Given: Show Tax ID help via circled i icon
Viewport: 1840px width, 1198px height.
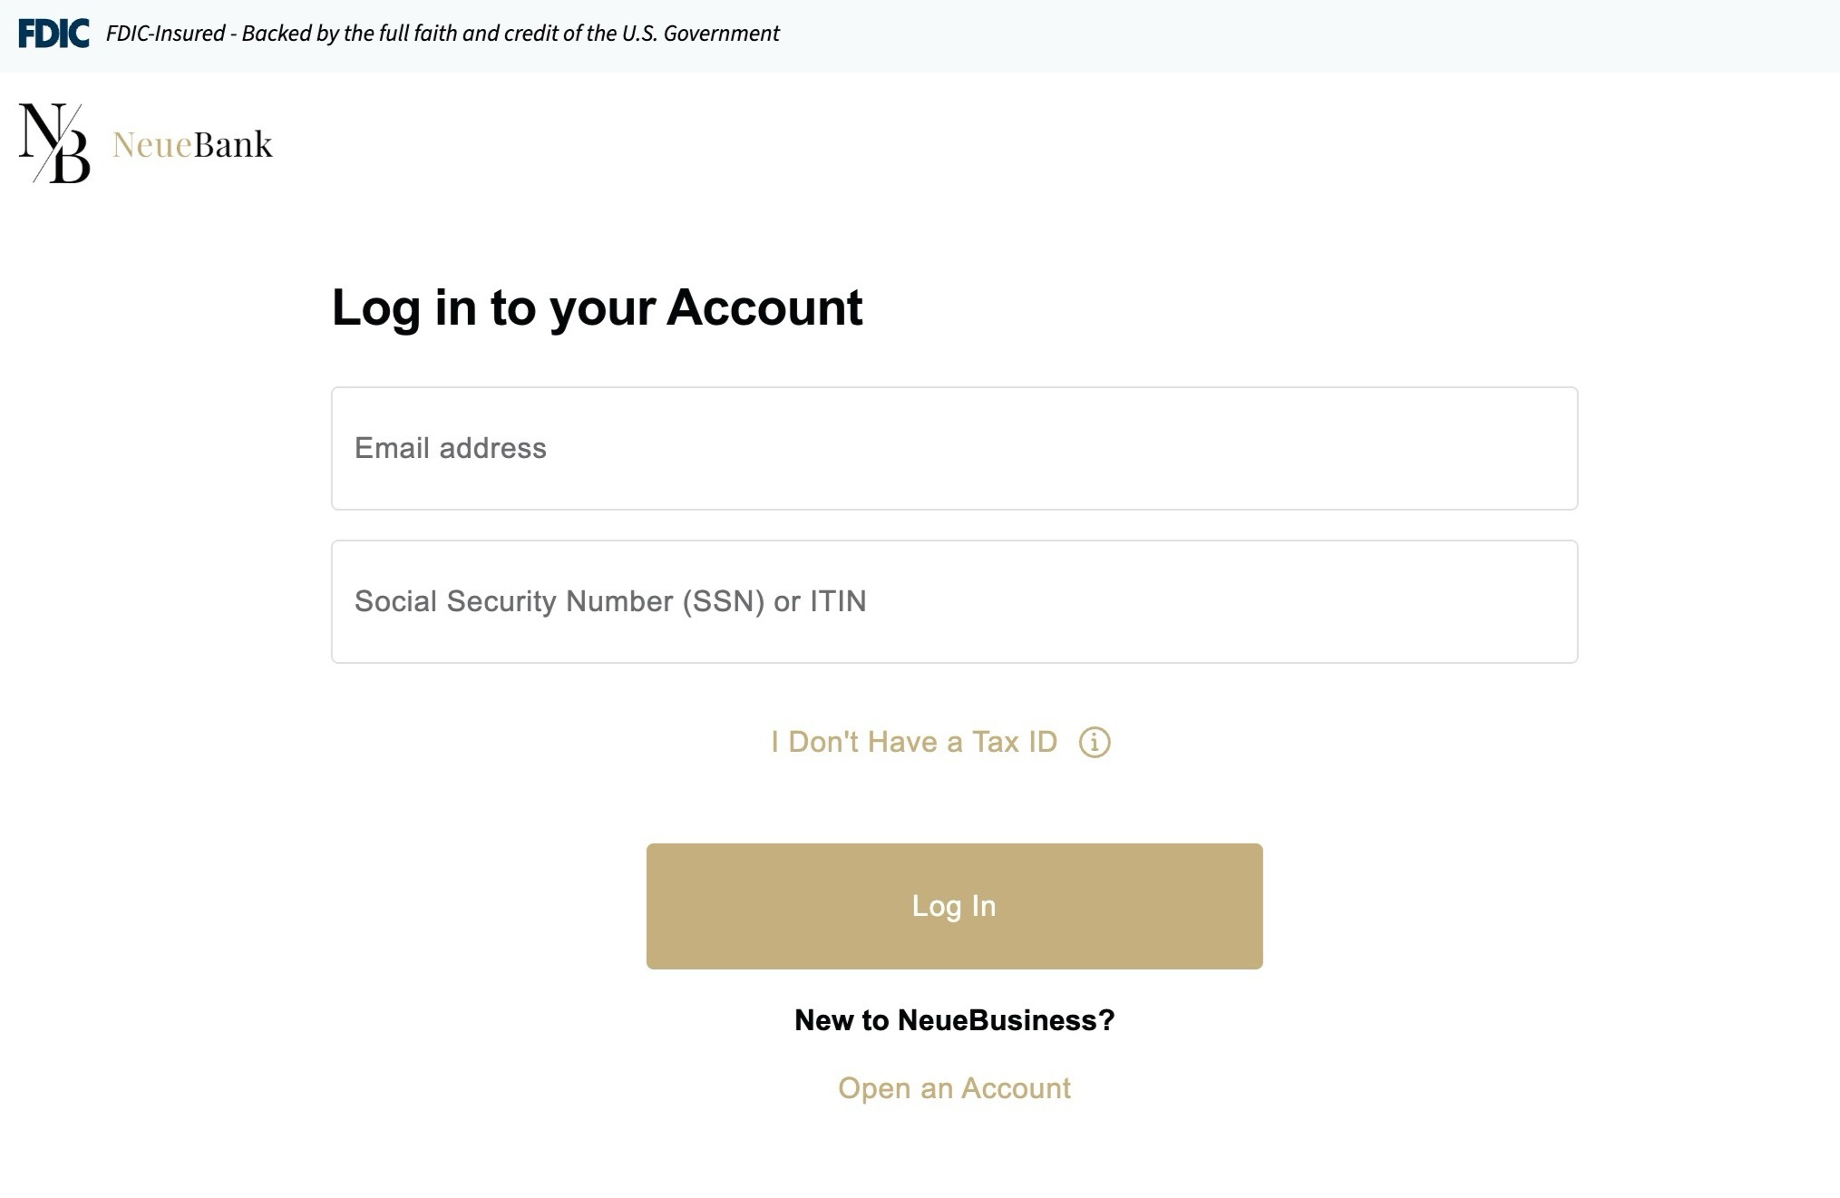Looking at the screenshot, I should coord(1095,743).
